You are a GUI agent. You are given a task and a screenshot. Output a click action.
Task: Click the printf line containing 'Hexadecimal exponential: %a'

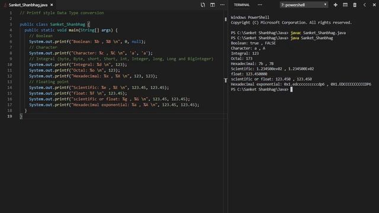point(114,105)
